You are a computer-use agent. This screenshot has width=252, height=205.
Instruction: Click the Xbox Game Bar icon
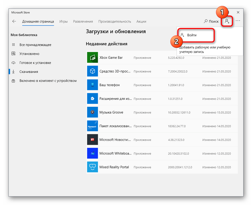pos(92,57)
